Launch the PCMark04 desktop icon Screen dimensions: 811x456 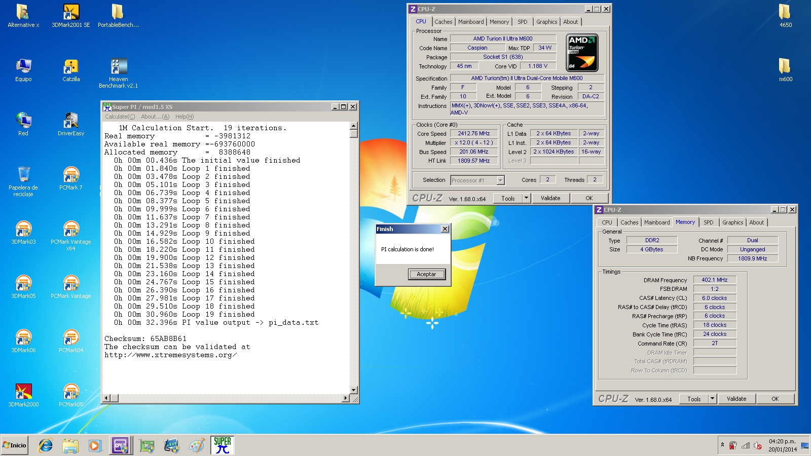[71, 341]
